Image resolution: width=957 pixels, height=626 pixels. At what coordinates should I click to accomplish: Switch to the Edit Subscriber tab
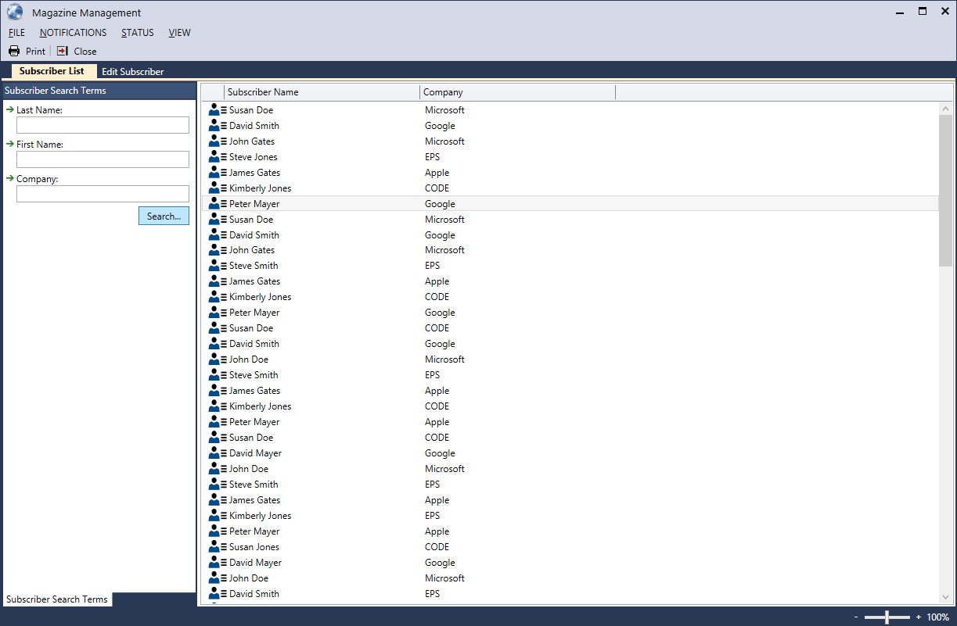[132, 72]
